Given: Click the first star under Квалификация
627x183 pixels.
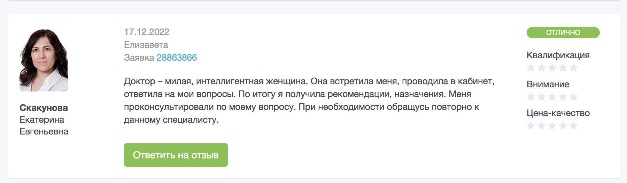Looking at the screenshot, I should pos(531,68).
